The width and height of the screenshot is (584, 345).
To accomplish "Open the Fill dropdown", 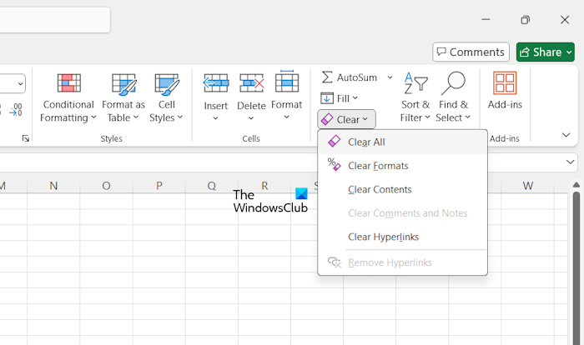I will pyautogui.click(x=340, y=98).
